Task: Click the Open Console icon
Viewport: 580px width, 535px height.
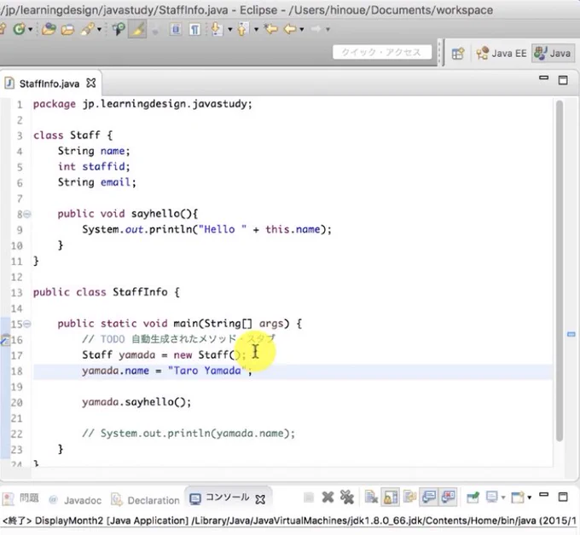Action: [x=518, y=498]
